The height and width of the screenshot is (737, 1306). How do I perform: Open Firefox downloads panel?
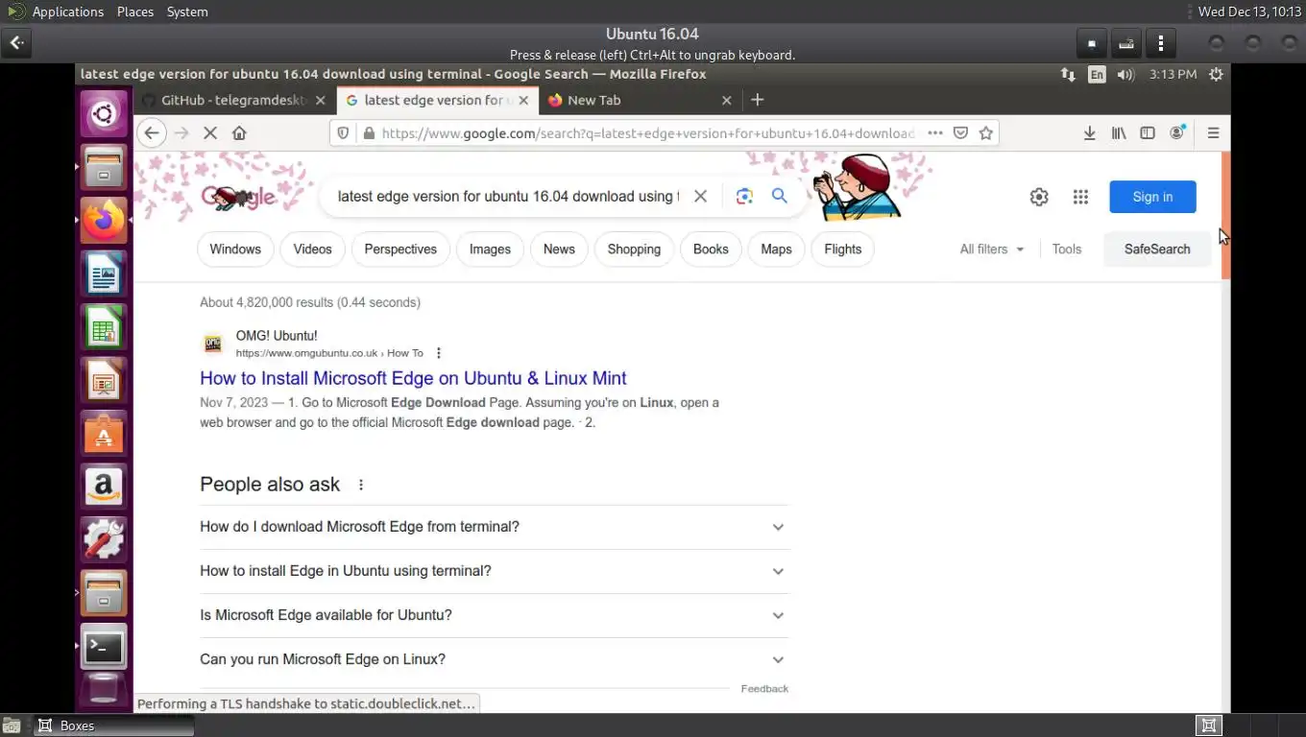[1089, 133]
